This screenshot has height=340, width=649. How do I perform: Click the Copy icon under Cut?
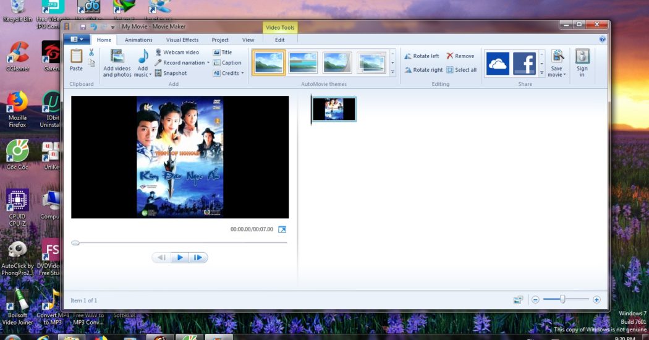pyautogui.click(x=91, y=63)
